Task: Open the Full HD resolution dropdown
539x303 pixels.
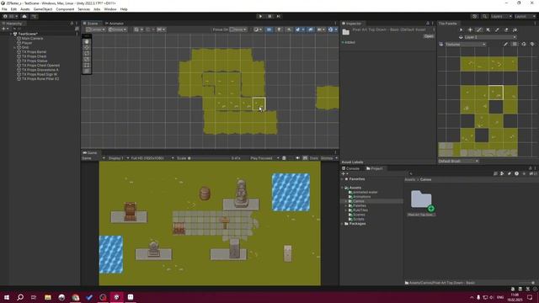Action: coord(152,158)
